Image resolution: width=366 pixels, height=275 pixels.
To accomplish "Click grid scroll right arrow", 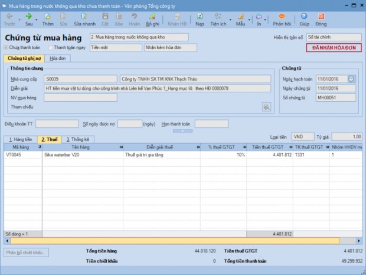I will pyautogui.click(x=359, y=241).
